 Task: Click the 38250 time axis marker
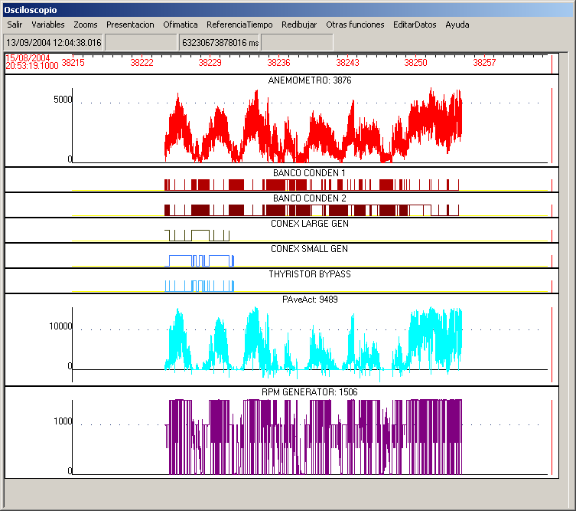click(416, 63)
